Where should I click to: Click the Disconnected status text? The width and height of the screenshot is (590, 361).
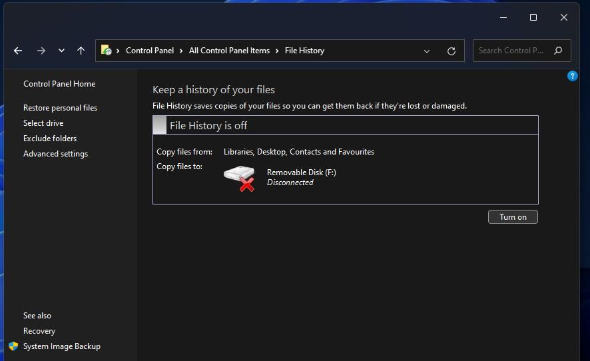290,182
